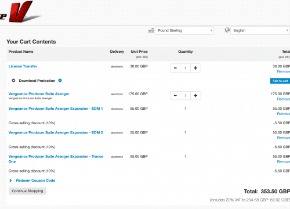The image size is (290, 209).
Task: Click the Your Cart Contents heading
Action: [x=31, y=42]
